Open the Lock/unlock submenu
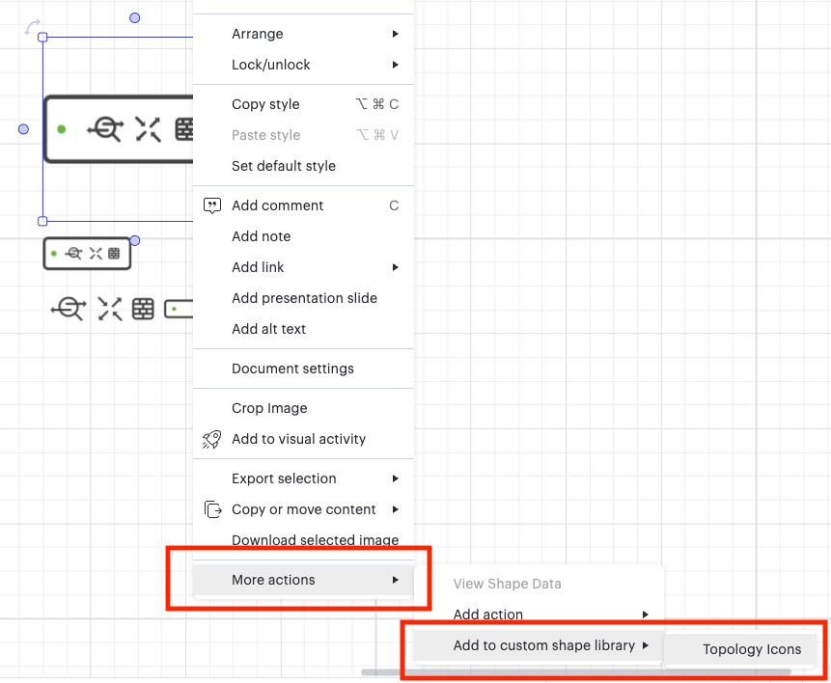Viewport: 831px width, 683px height. pyautogui.click(x=303, y=65)
